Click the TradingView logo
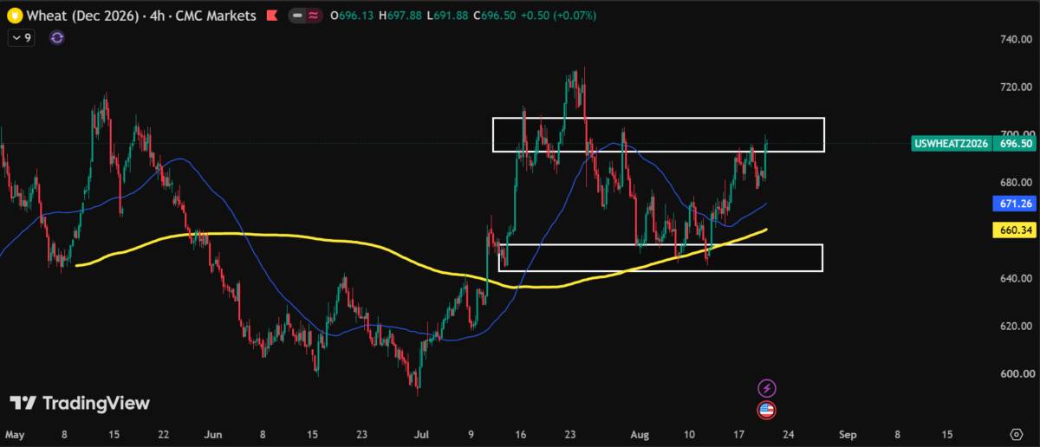The width and height of the screenshot is (1040, 447). [80, 404]
